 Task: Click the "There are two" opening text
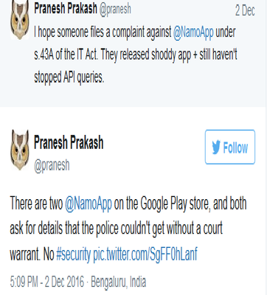[x=36, y=204]
